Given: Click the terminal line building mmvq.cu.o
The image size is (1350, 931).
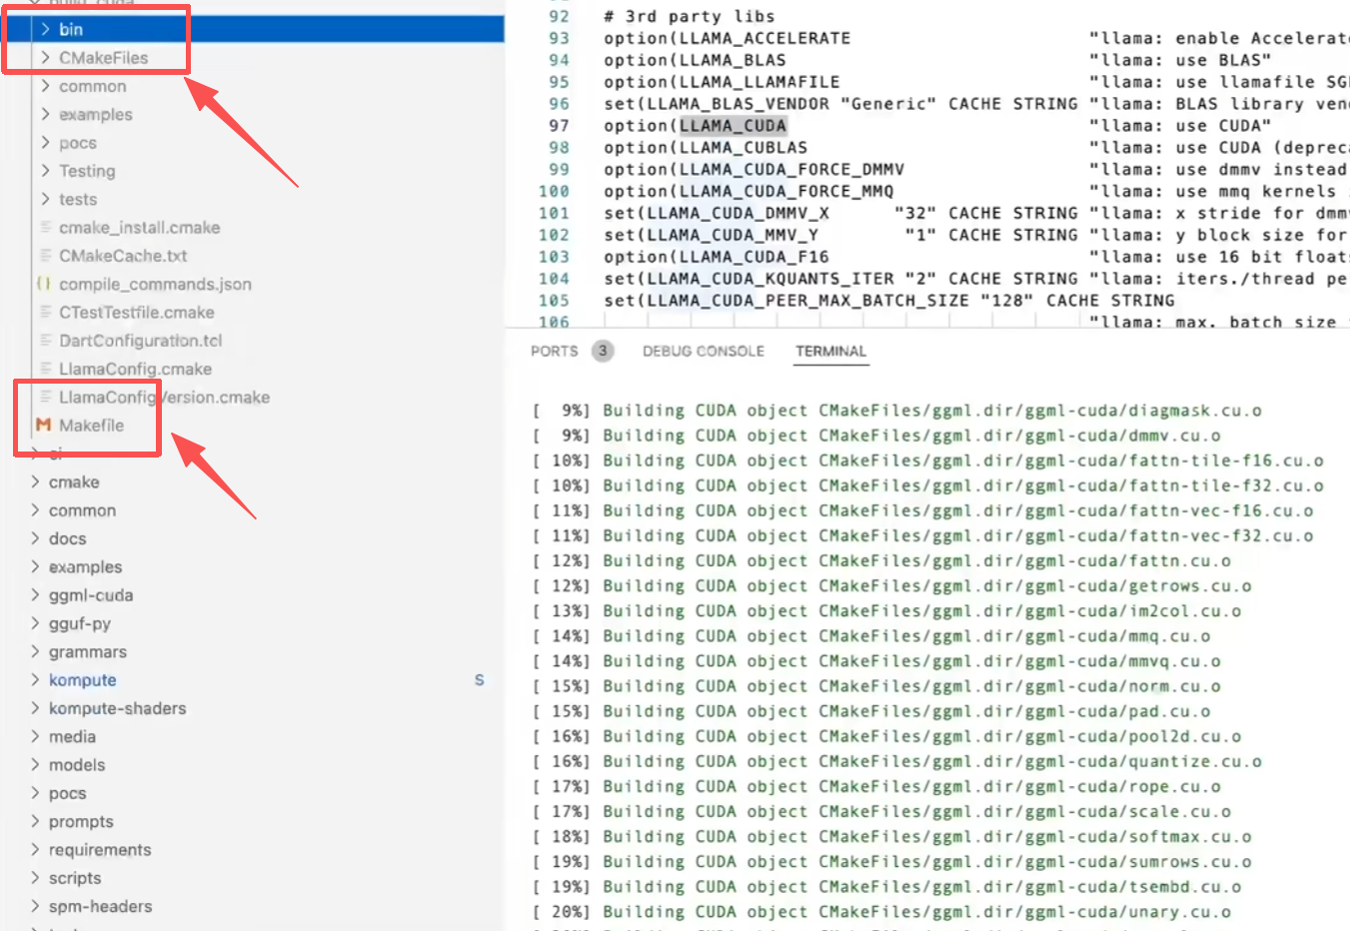Looking at the screenshot, I should point(876,661).
